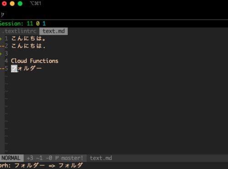Click the textlint message フォルダー => フォルダ
The height and width of the screenshot is (169, 228).
point(49,165)
